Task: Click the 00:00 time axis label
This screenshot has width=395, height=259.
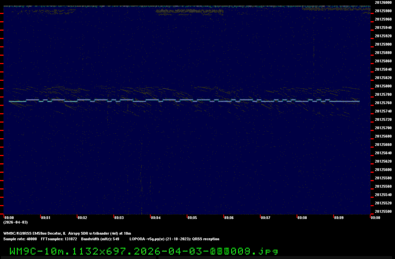Action: point(9,217)
